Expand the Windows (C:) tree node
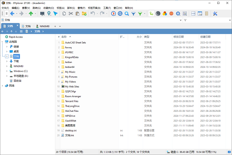This screenshot has height=155, width=232. [6, 71]
